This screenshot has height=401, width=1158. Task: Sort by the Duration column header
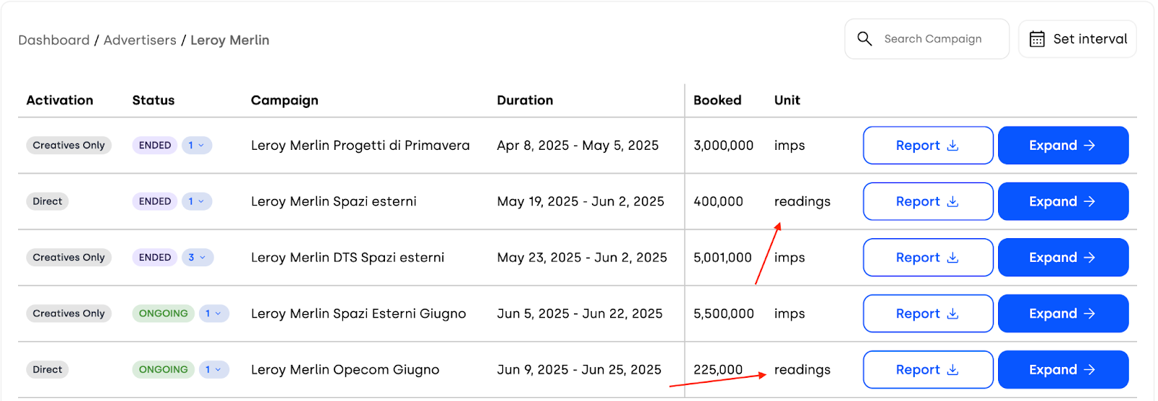[525, 100]
